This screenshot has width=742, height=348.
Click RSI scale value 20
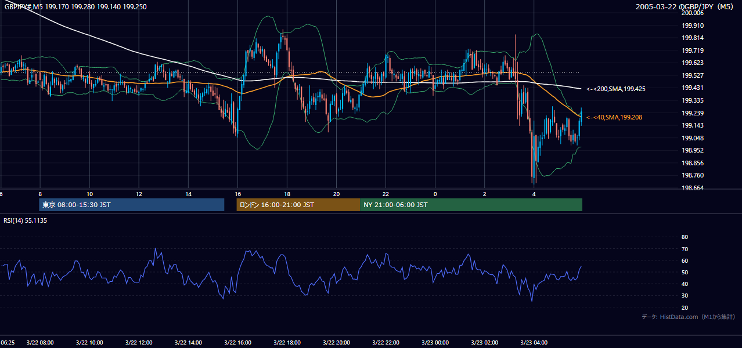(685, 307)
